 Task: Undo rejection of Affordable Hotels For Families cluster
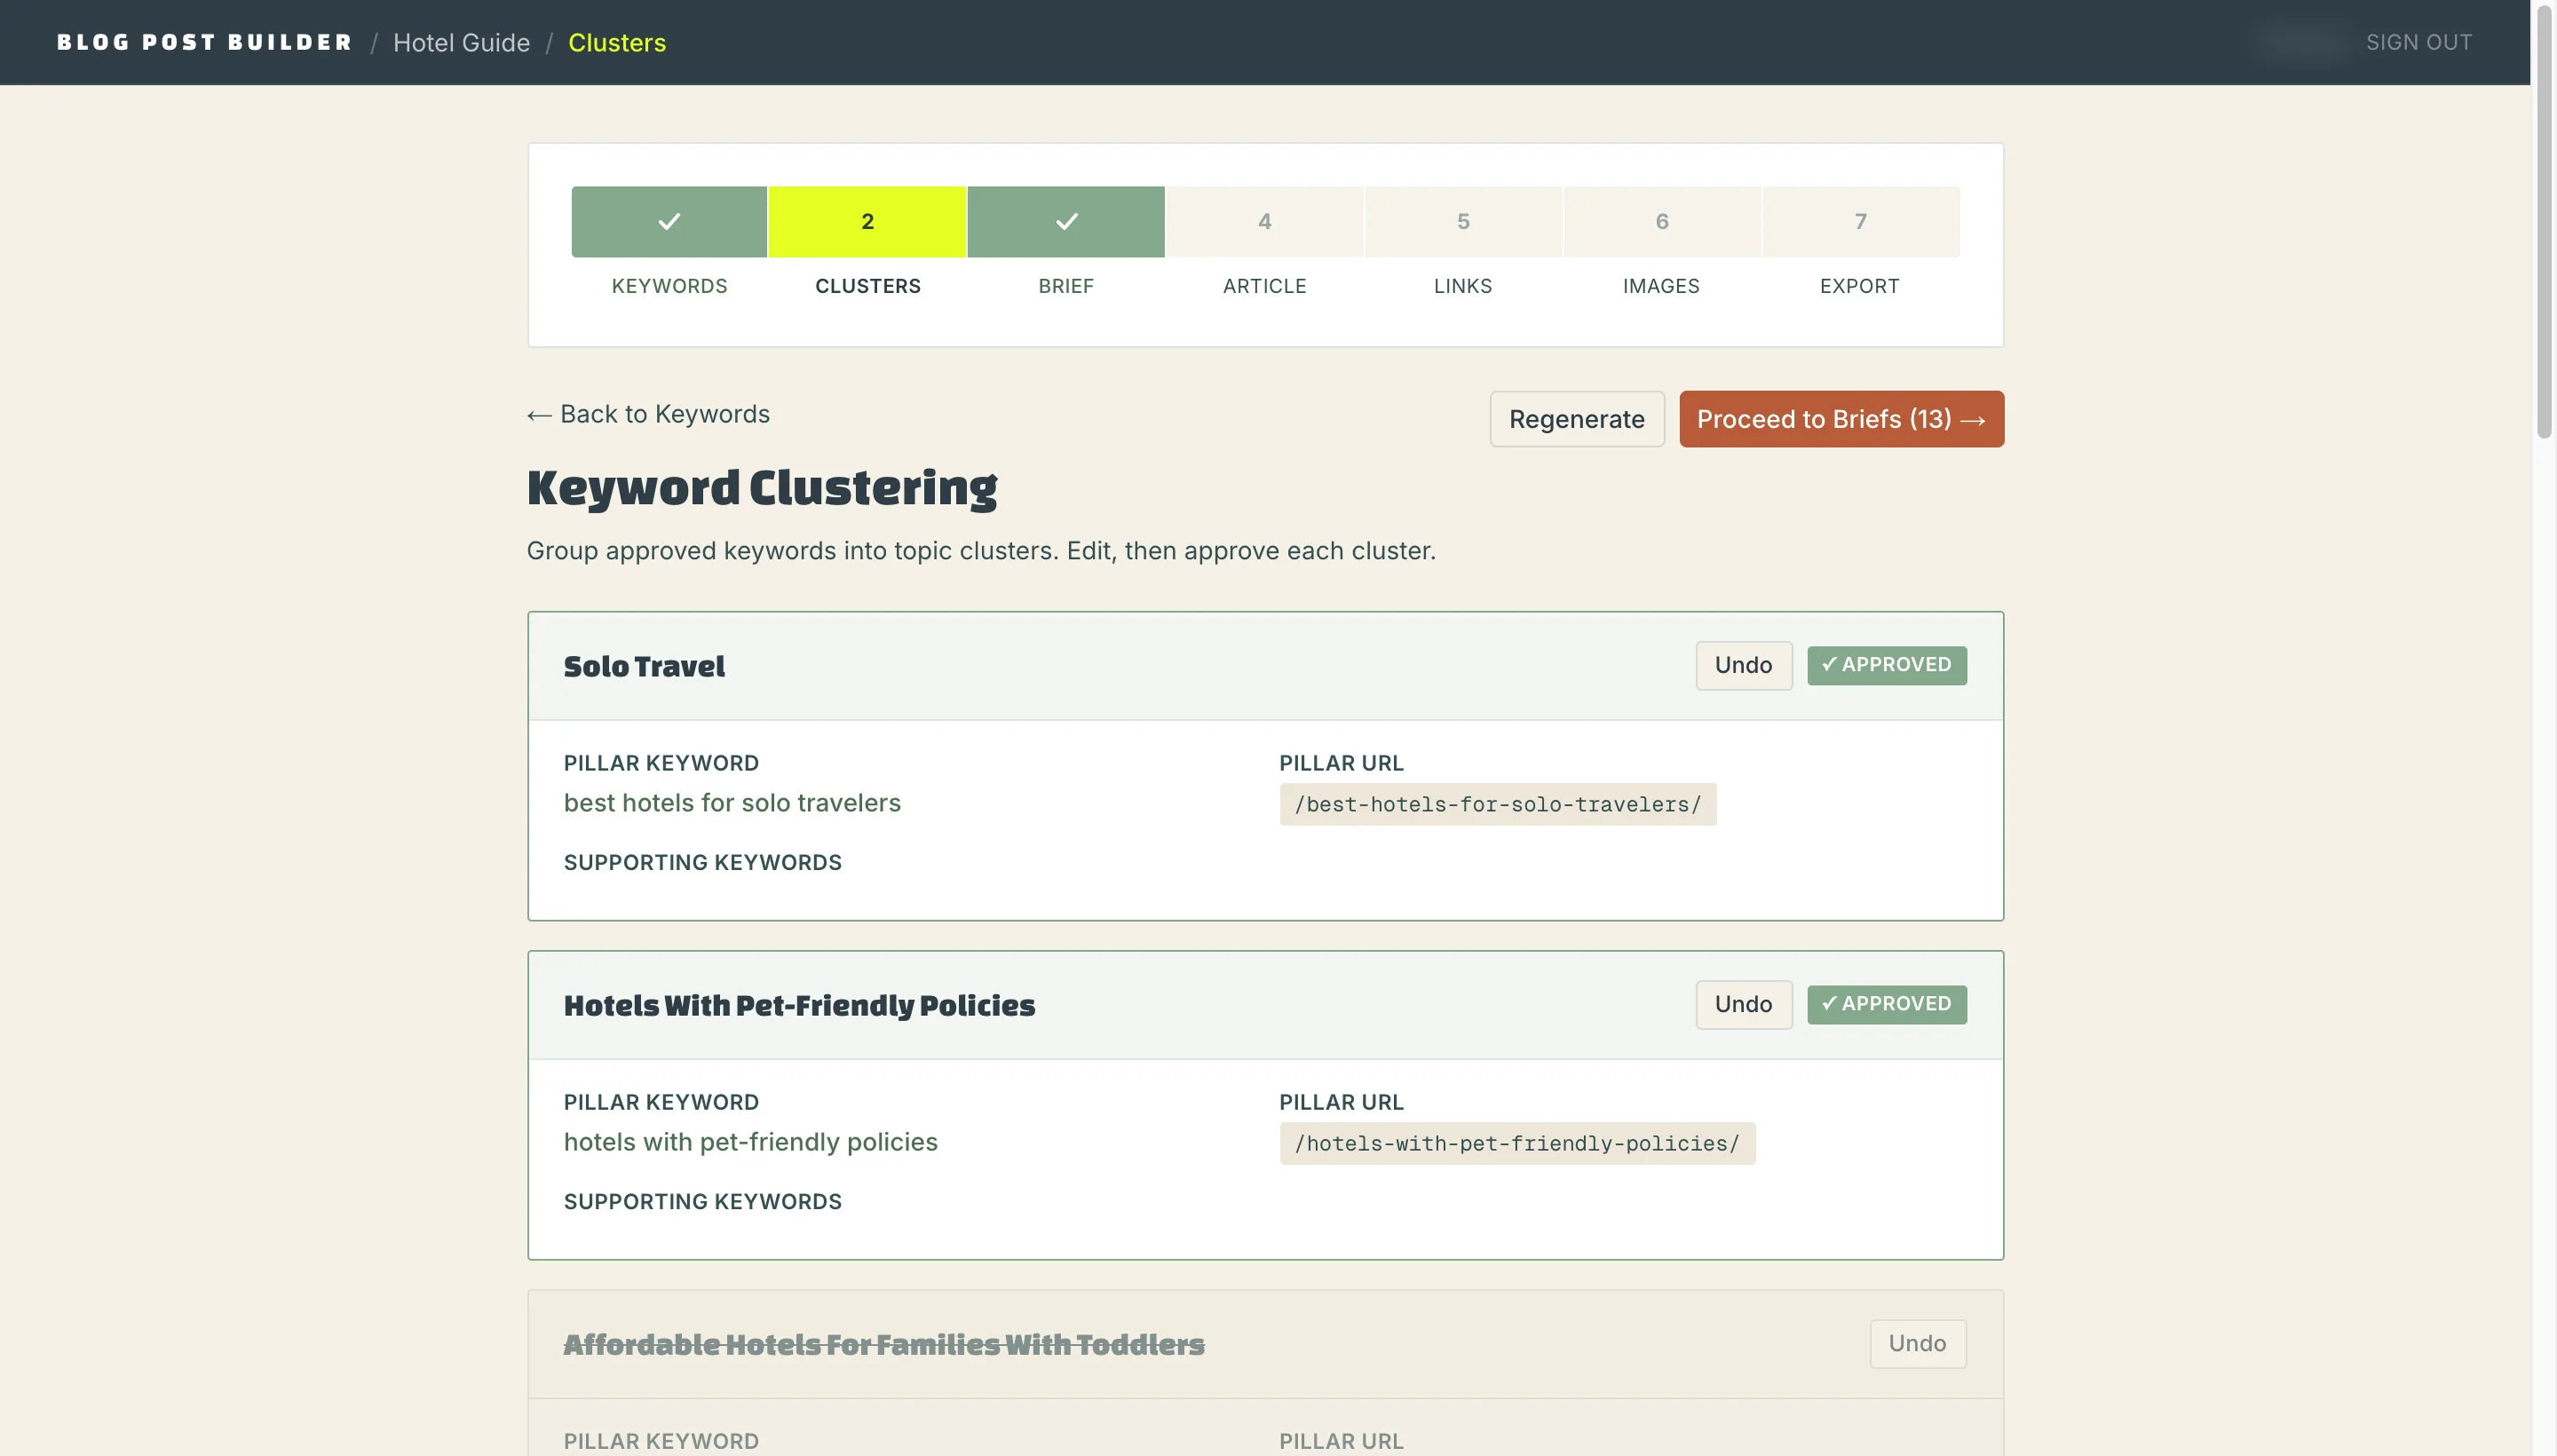point(1917,1343)
